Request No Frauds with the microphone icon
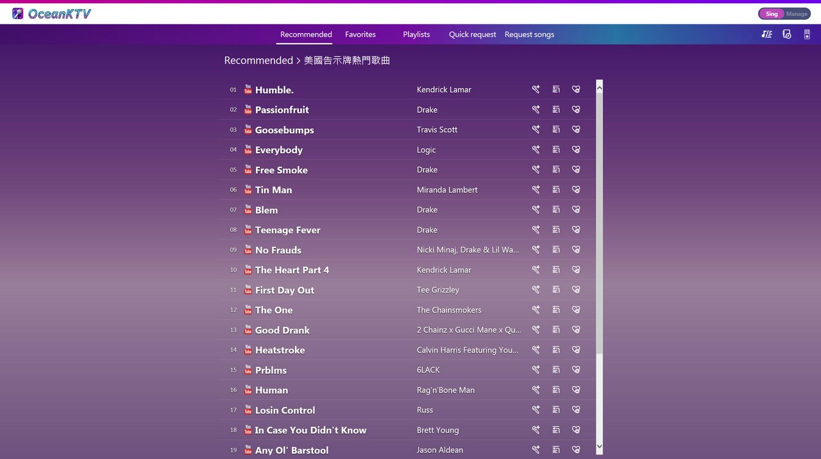Viewport: 821px width, 459px height. (536, 249)
